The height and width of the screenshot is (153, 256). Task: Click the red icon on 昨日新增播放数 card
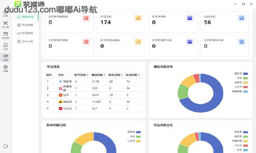(86, 18)
